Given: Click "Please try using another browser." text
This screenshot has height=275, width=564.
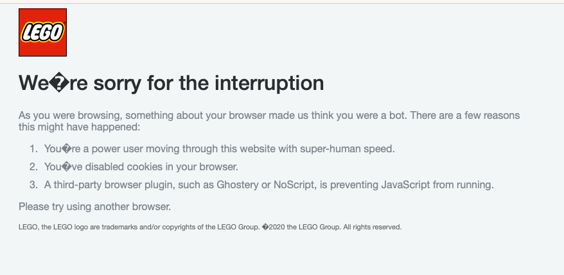Looking at the screenshot, I should [94, 207].
